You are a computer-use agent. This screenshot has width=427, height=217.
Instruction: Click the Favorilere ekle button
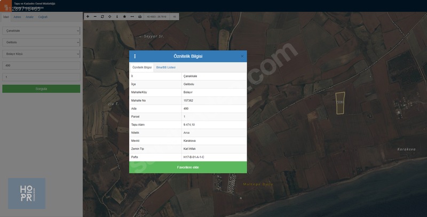(188, 167)
